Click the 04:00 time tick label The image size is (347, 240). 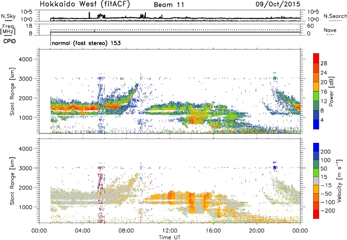pyautogui.click(x=83, y=231)
